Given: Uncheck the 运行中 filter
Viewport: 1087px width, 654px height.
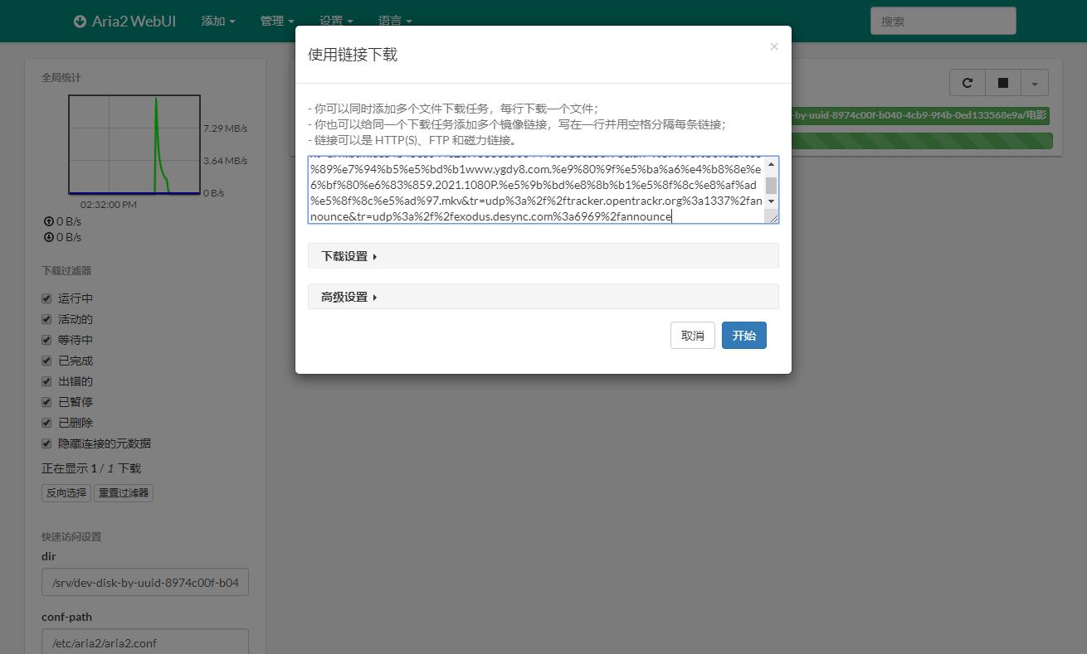Looking at the screenshot, I should click(x=46, y=298).
